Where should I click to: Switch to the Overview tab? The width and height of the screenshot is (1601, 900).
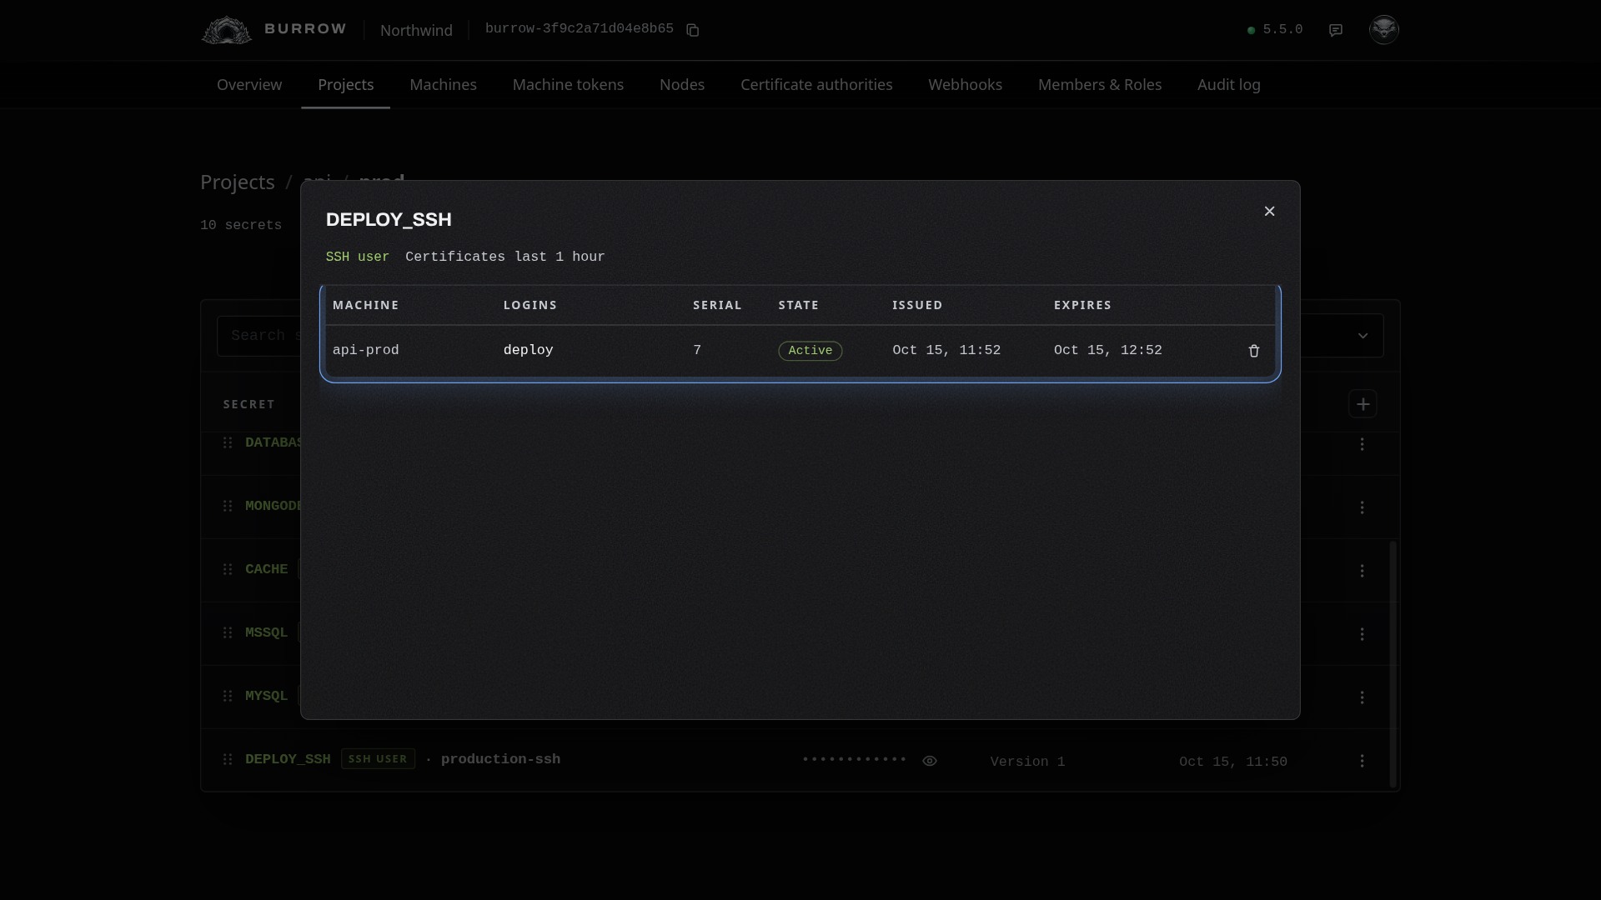[x=249, y=85]
